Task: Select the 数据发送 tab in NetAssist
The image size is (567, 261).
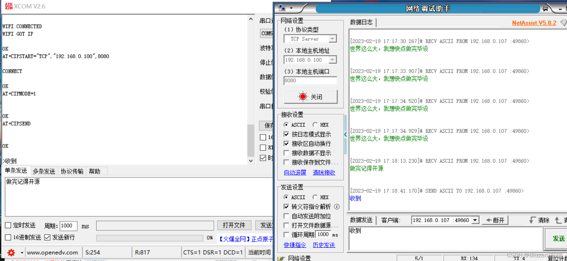Action: pos(361,220)
